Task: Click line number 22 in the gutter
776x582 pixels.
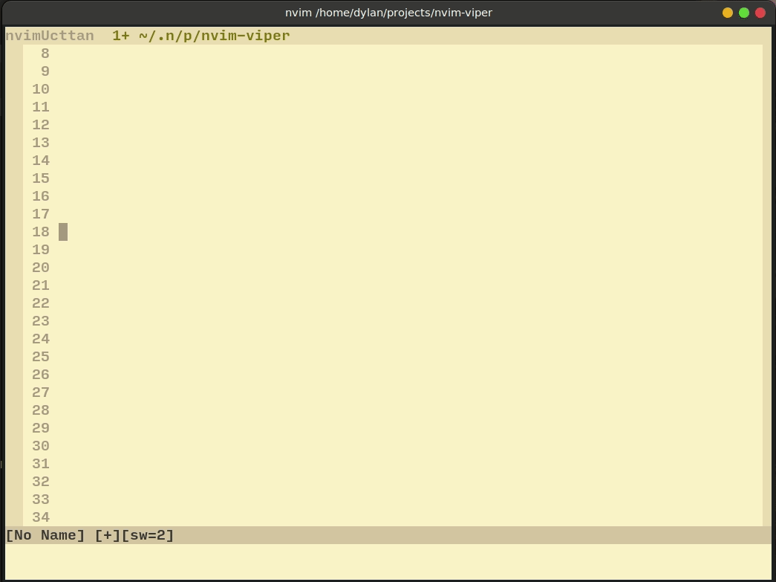Action: coord(41,303)
